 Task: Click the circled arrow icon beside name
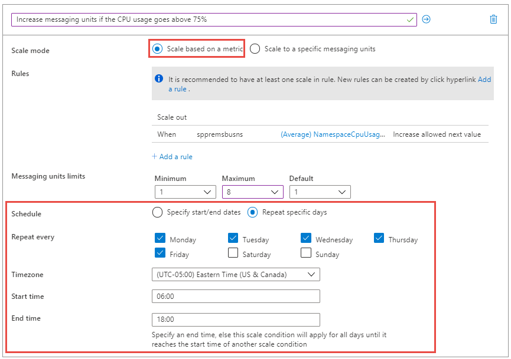tap(426, 19)
